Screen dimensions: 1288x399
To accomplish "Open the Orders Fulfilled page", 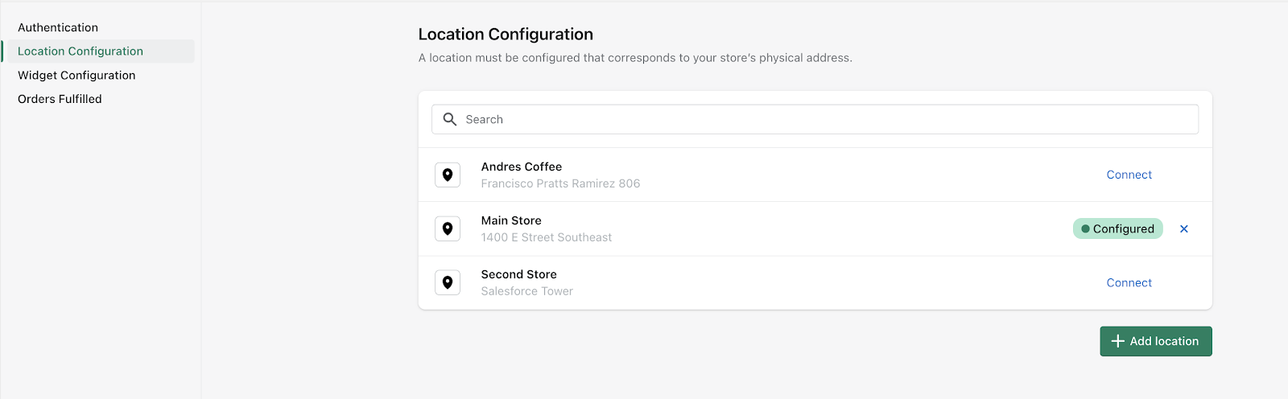I will coord(60,99).
